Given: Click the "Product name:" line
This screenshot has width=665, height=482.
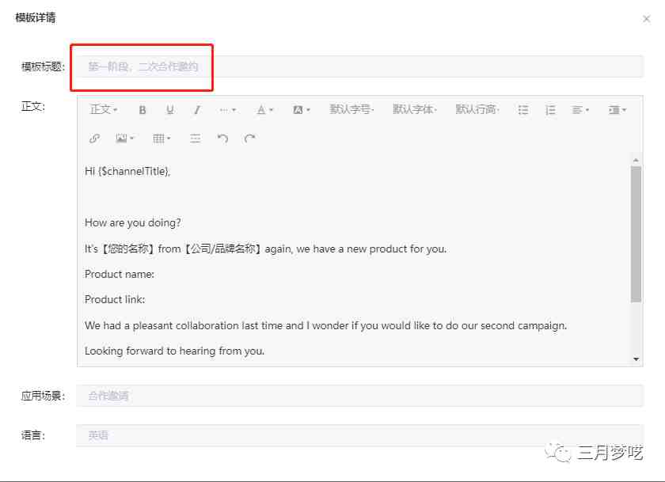Looking at the screenshot, I should tap(120, 275).
